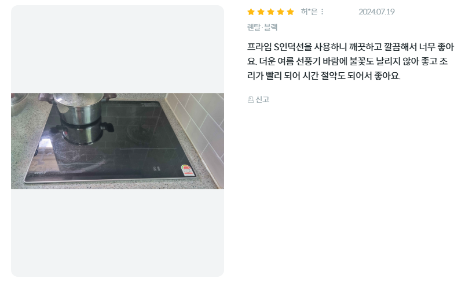Click the review date 2024.07.19
The height and width of the screenshot is (282, 465).
tap(376, 12)
